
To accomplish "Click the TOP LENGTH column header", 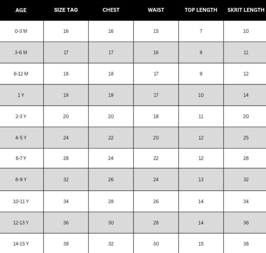I will (x=201, y=10).
